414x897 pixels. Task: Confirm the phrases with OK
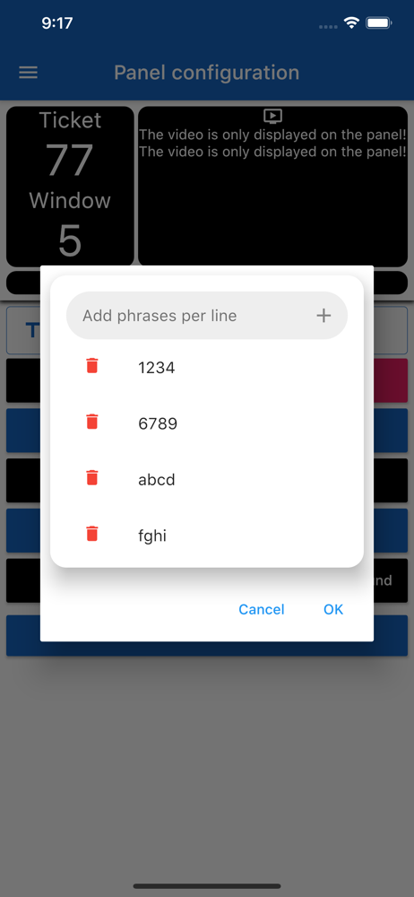(x=333, y=609)
